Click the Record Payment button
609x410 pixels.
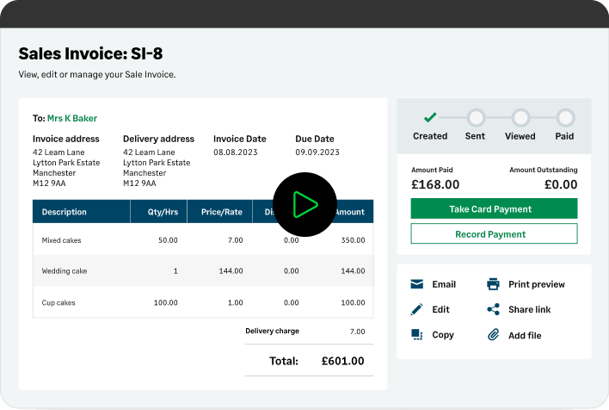494,234
